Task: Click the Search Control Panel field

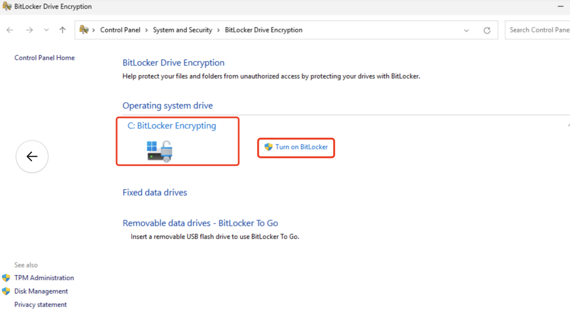Action: 538,30
